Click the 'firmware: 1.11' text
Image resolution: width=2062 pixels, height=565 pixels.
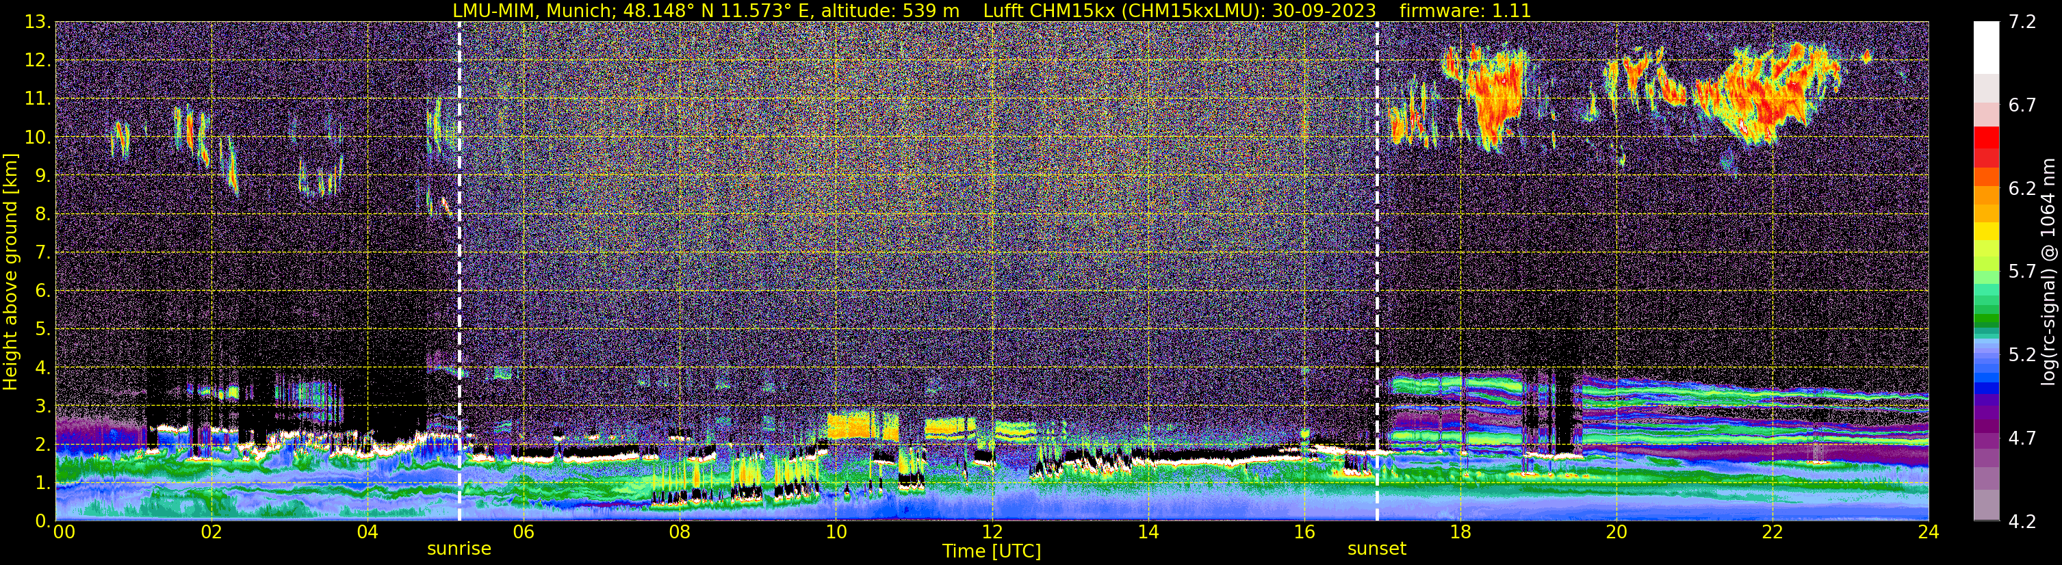[1465, 10]
